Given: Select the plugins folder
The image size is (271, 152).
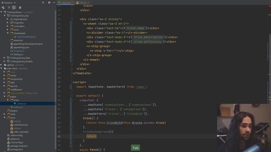Looking at the screenshot, I should (14, 111).
